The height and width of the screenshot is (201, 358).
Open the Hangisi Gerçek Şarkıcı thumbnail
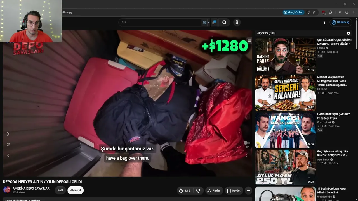pos(285,130)
